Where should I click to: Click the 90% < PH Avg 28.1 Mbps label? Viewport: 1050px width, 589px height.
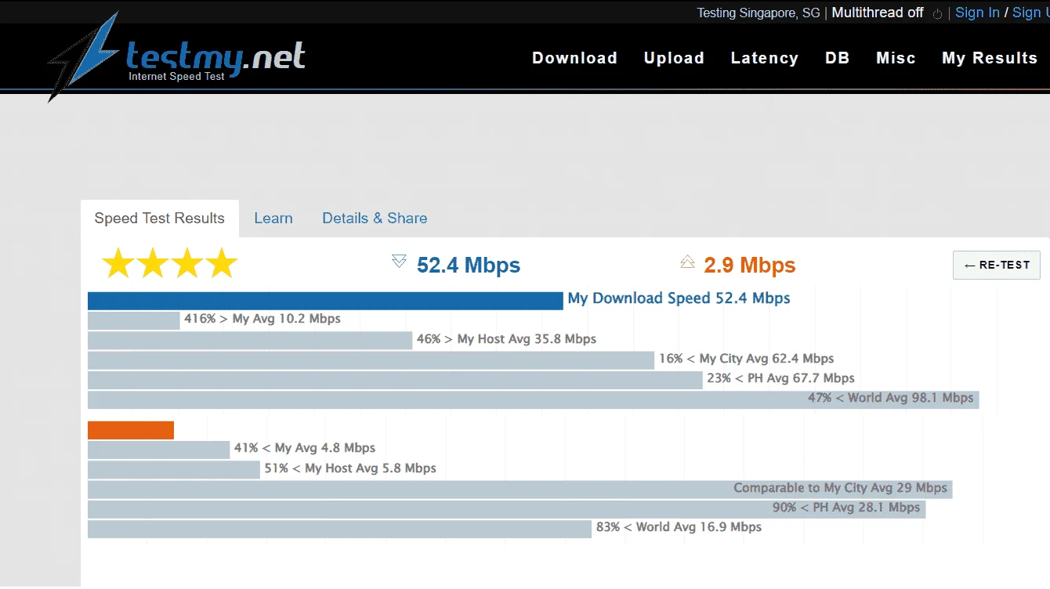point(846,508)
